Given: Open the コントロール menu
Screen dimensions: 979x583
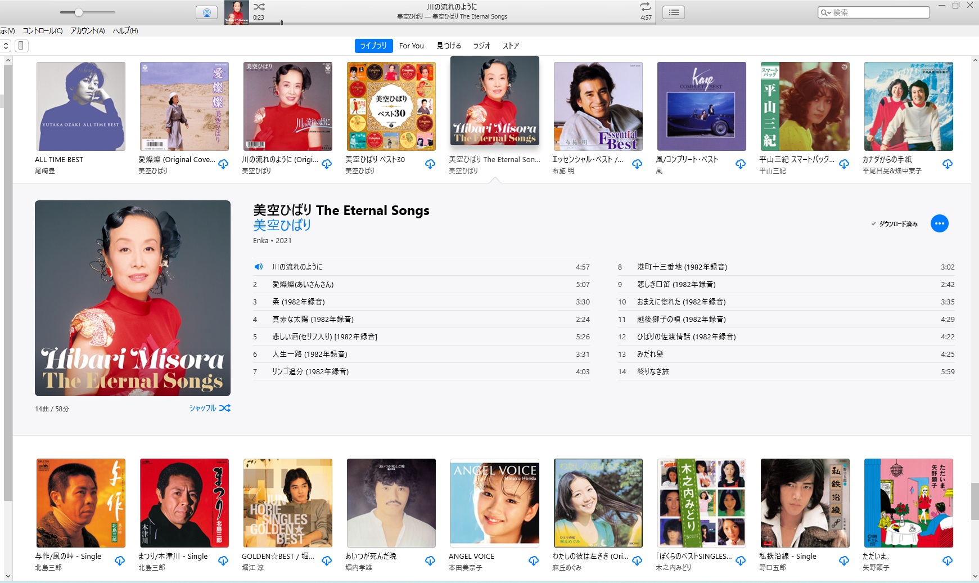Looking at the screenshot, I should tap(42, 31).
